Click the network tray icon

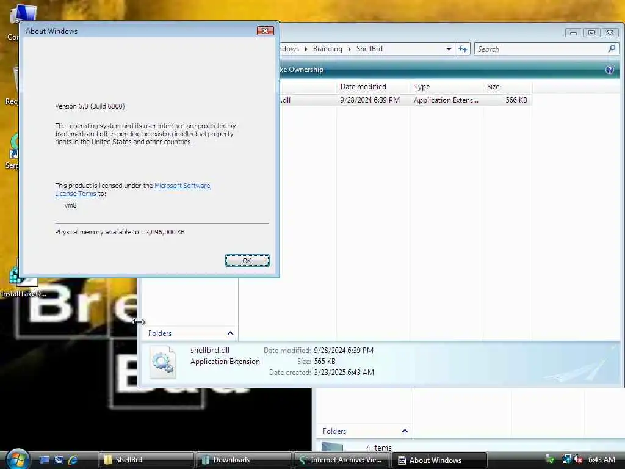[566, 459]
